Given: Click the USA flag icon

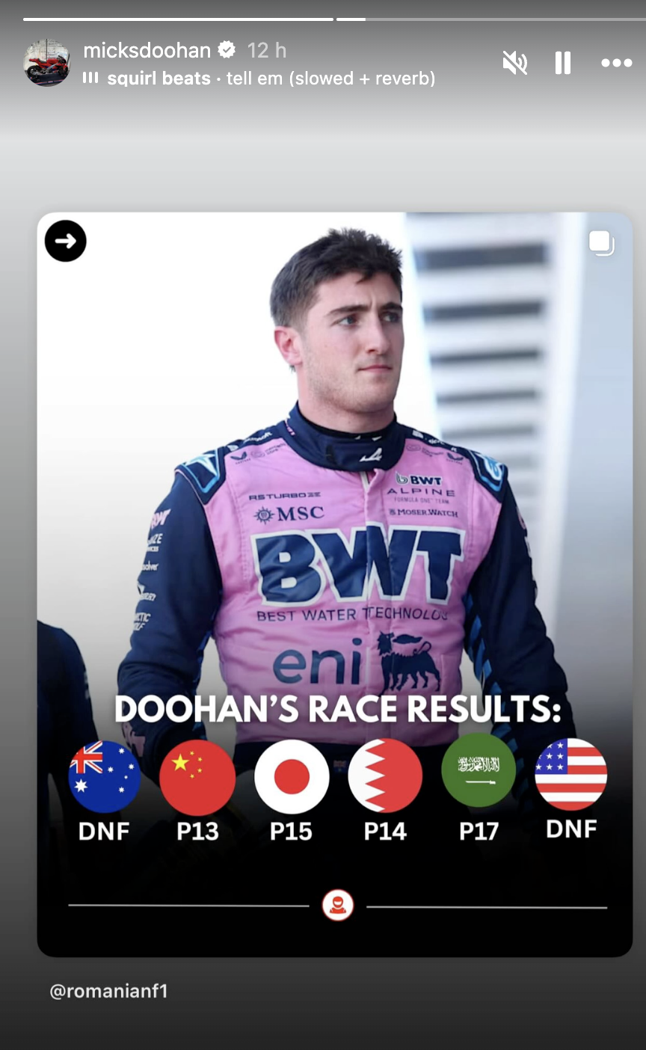Looking at the screenshot, I should pyautogui.click(x=571, y=774).
